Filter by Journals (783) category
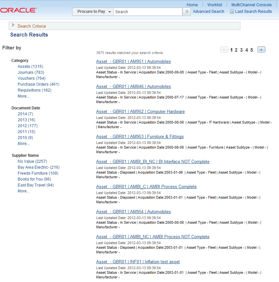Screen dimensions: 279x282 point(31,72)
